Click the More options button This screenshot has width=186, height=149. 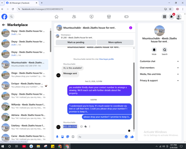coord(115,42)
